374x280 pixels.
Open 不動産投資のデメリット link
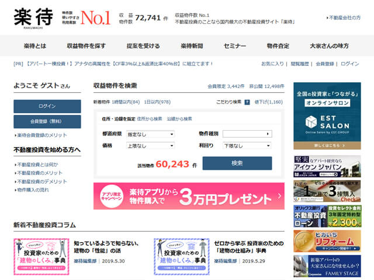click(41, 181)
